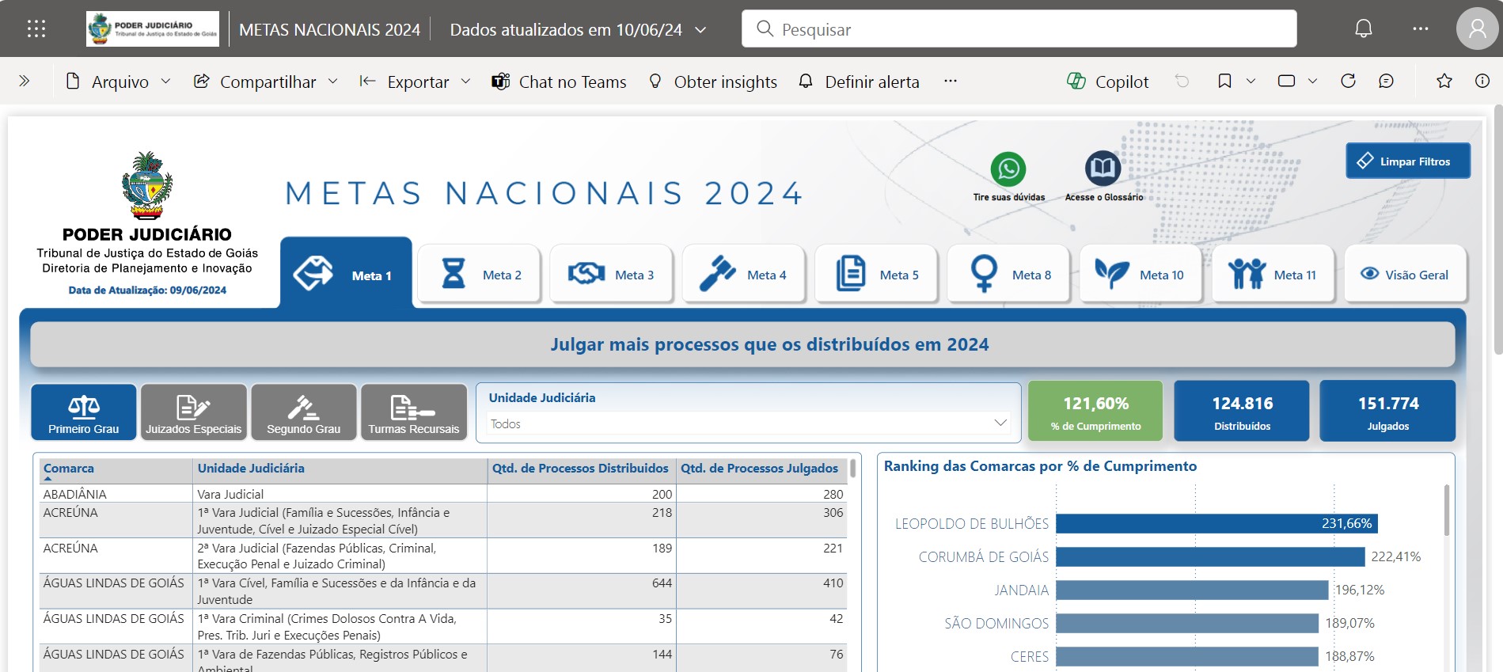Image resolution: width=1503 pixels, height=672 pixels.
Task: Click Definir alerta
Action: (859, 82)
